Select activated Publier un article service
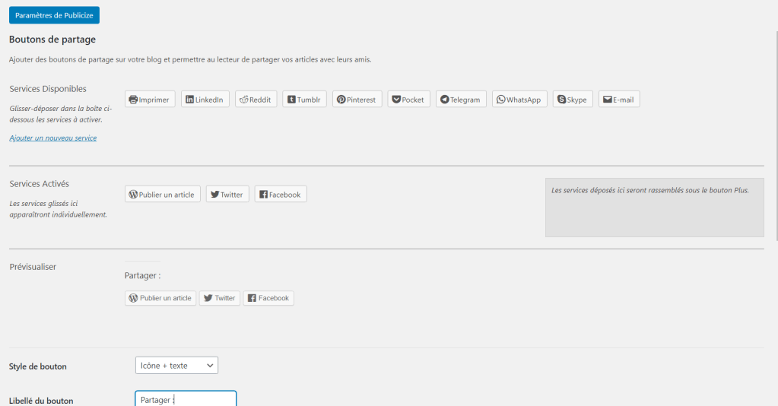Image resolution: width=778 pixels, height=406 pixels. tap(163, 195)
